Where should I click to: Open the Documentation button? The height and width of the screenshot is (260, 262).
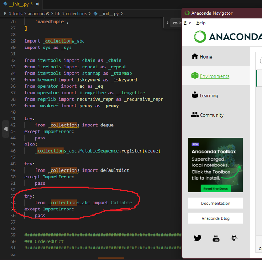215,203
